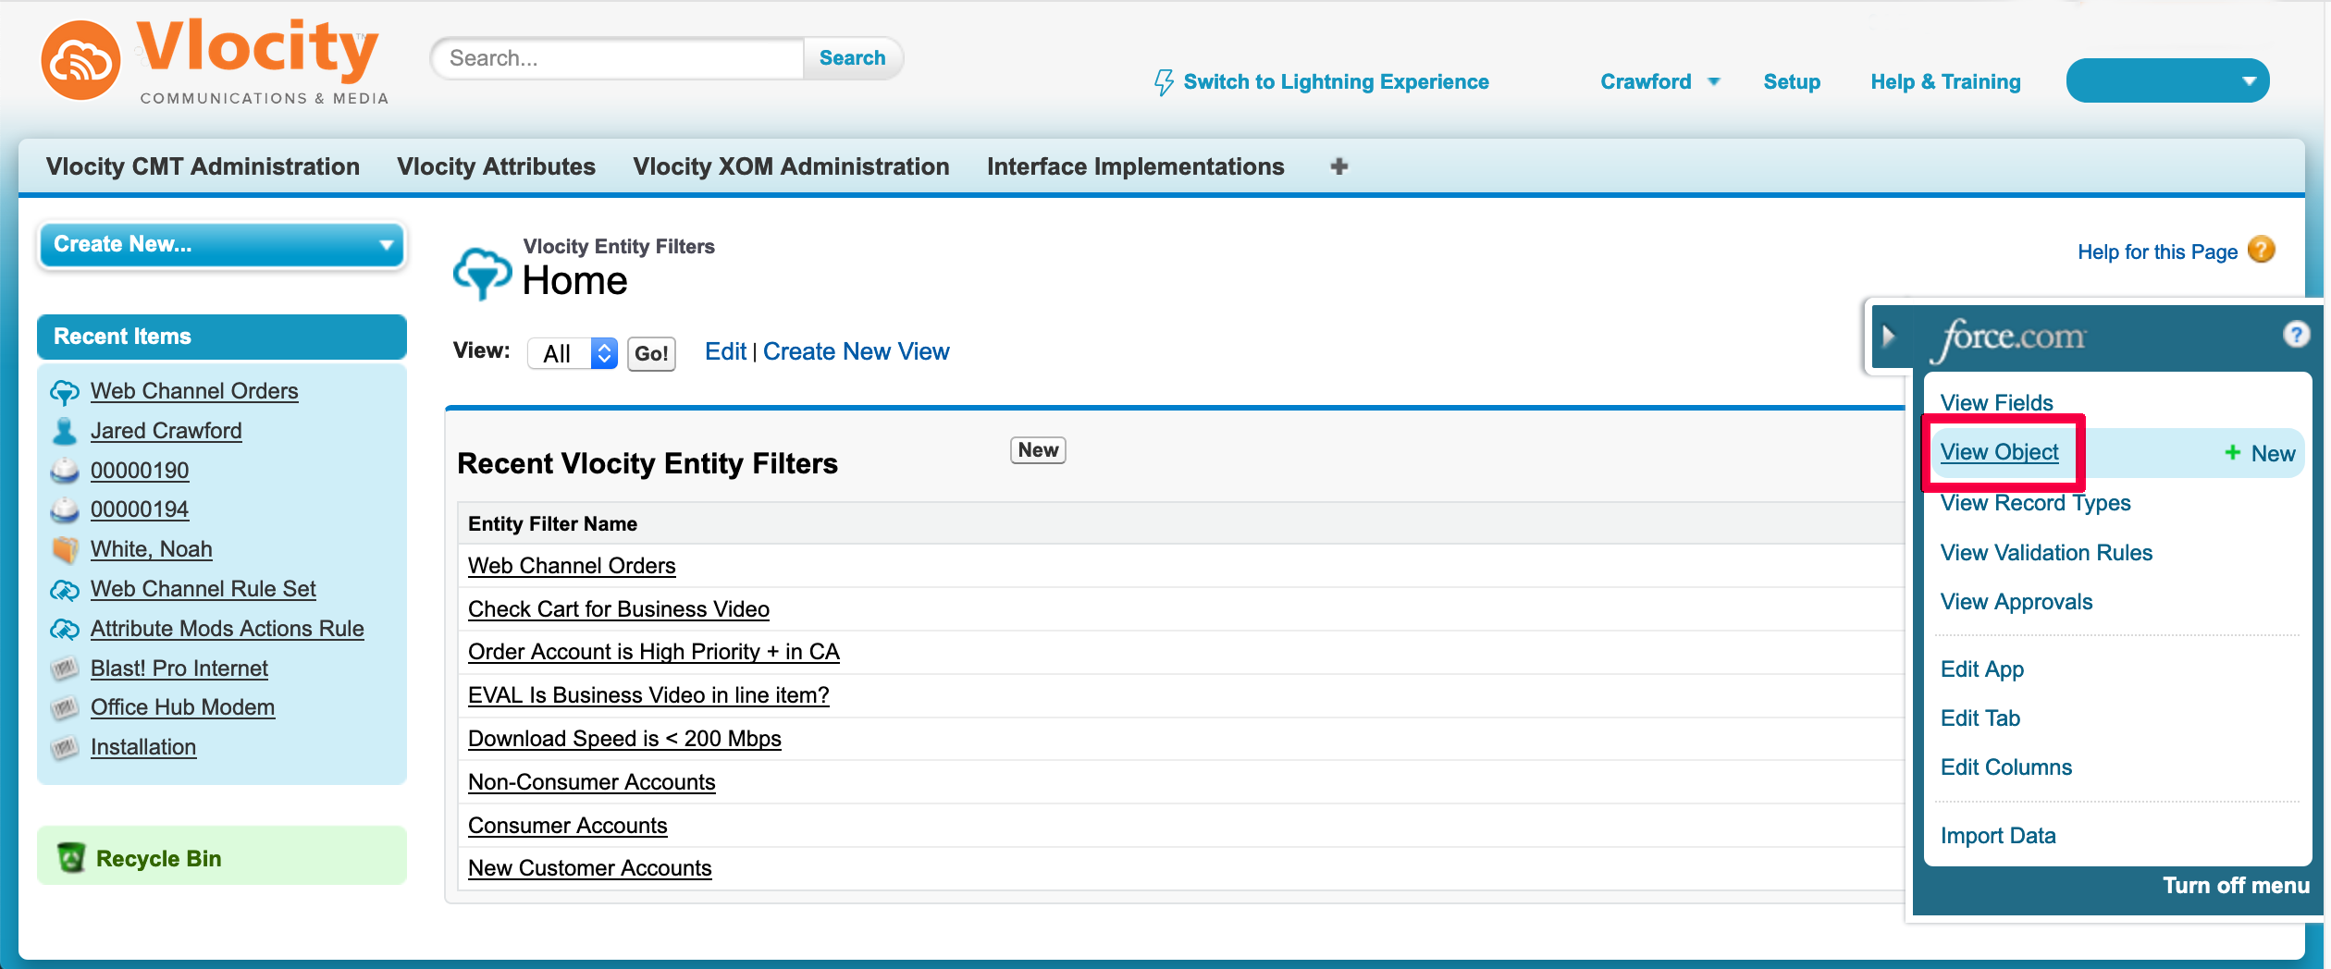2331x969 pixels.
Task: Click Turn off menu
Action: tap(2235, 885)
